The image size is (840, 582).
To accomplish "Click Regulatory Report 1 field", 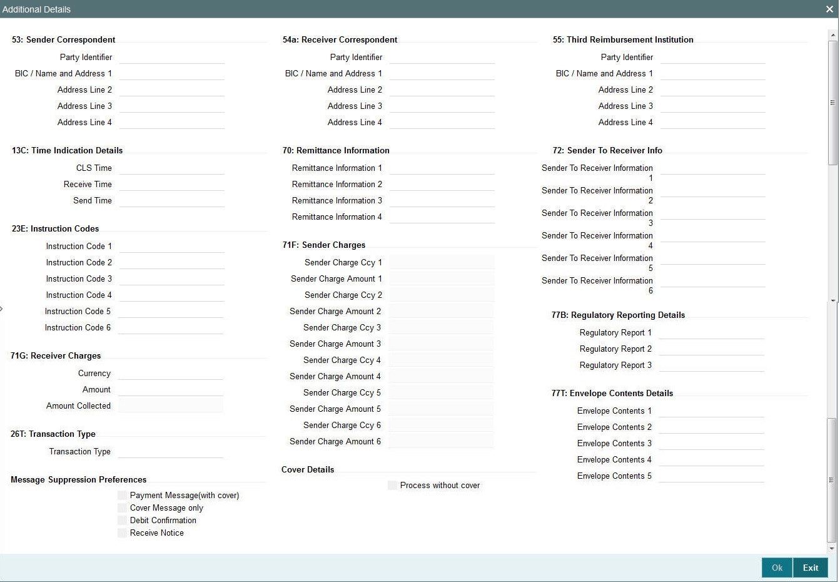I will pos(712,332).
